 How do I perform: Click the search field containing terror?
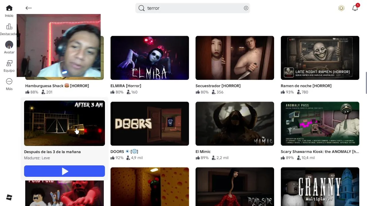[193, 8]
